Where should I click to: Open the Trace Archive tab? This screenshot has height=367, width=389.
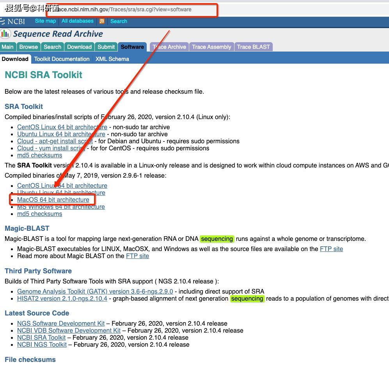[169, 47]
